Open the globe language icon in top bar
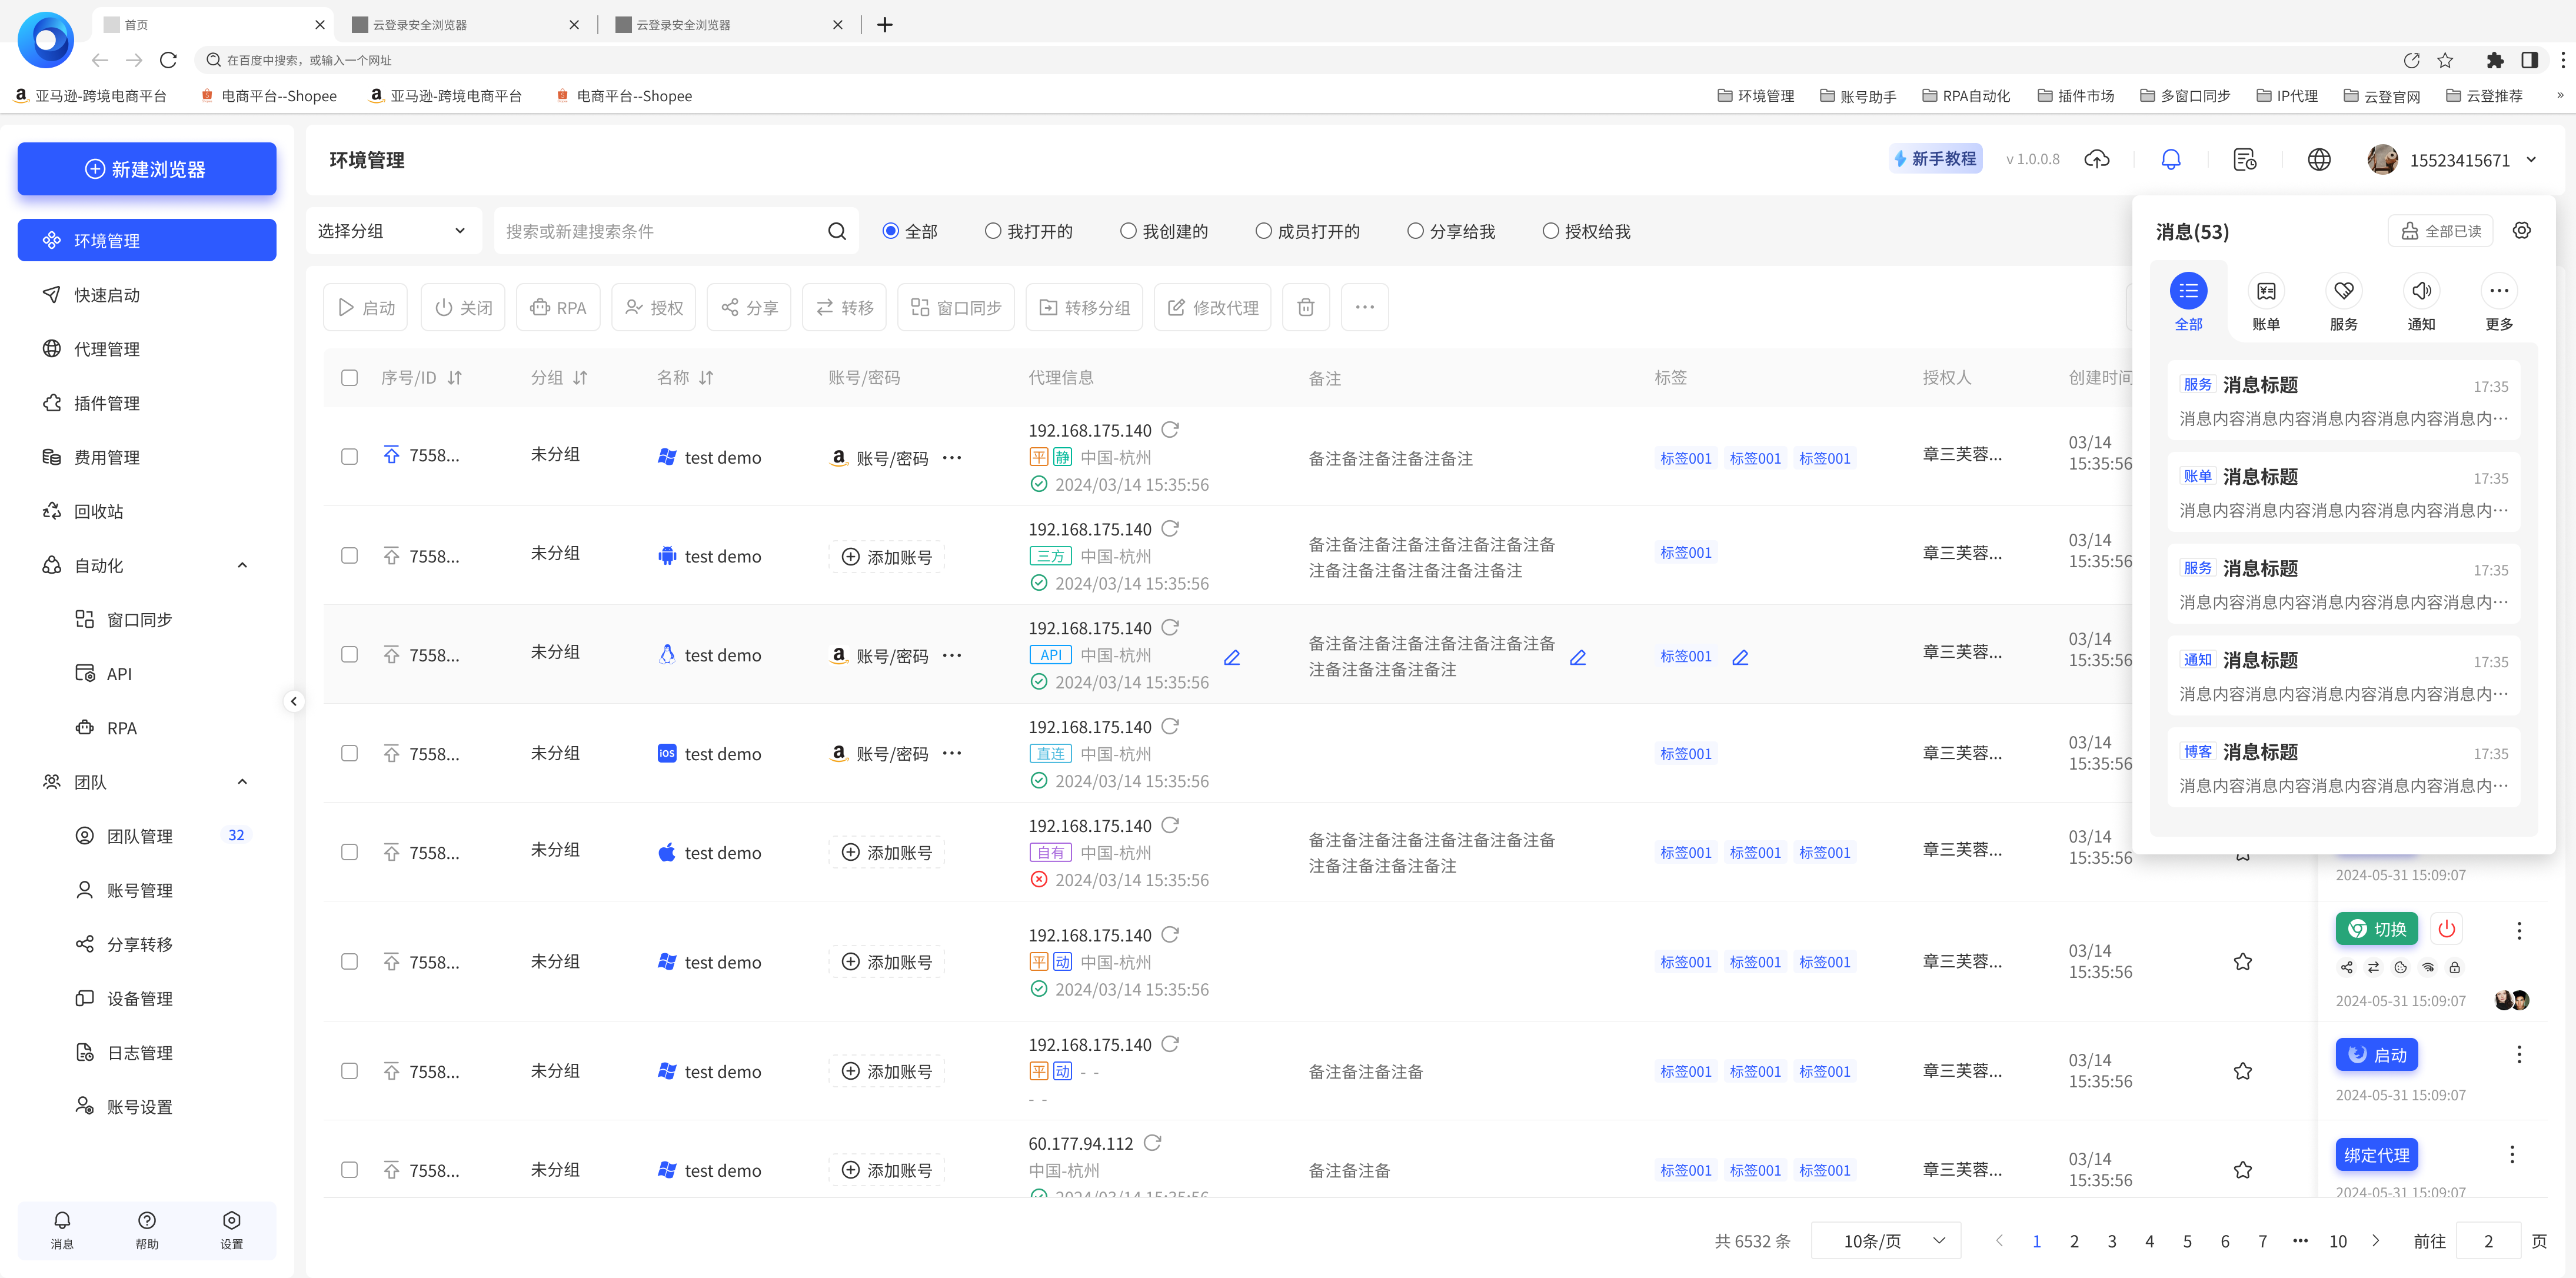Viewport: 2576px width, 1278px height. coord(2319,159)
